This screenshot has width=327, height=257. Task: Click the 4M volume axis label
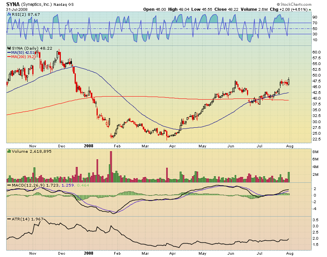[315, 167]
